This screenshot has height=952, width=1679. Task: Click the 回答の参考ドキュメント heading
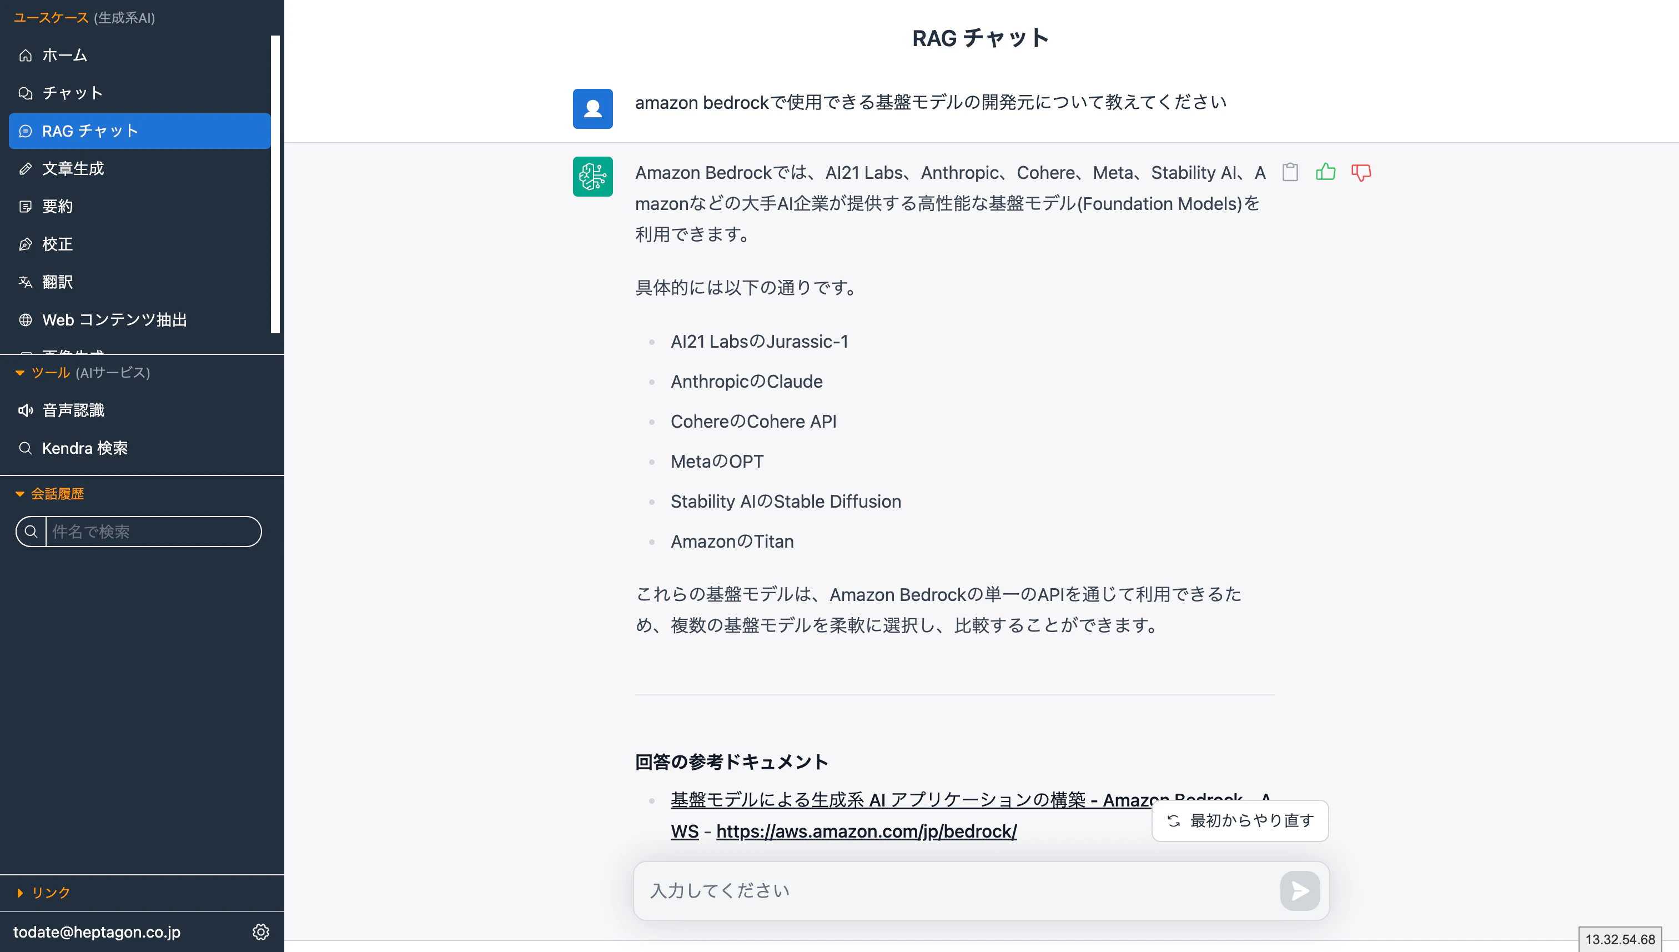point(731,761)
